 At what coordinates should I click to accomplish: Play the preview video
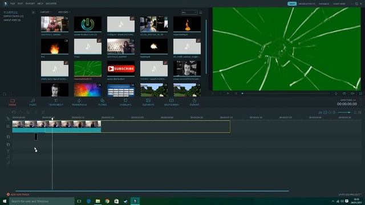pos(228,93)
